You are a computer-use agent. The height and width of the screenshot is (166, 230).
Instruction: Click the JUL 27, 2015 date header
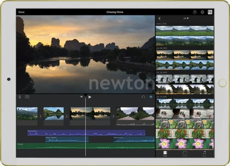[161, 97]
